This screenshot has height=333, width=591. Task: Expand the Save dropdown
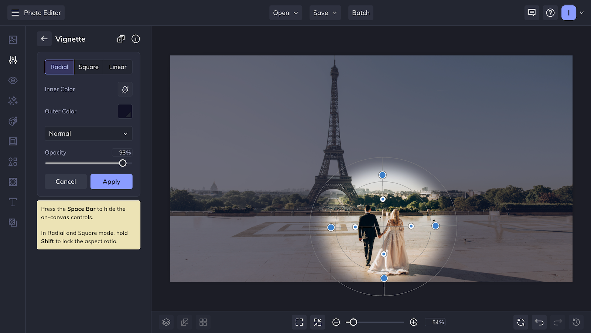click(325, 13)
